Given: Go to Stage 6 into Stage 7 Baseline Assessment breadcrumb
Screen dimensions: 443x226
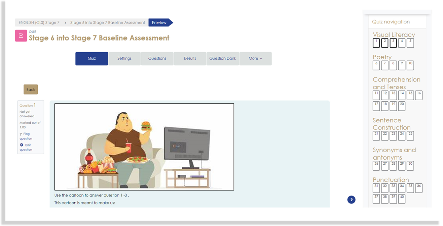Looking at the screenshot, I should (108, 23).
